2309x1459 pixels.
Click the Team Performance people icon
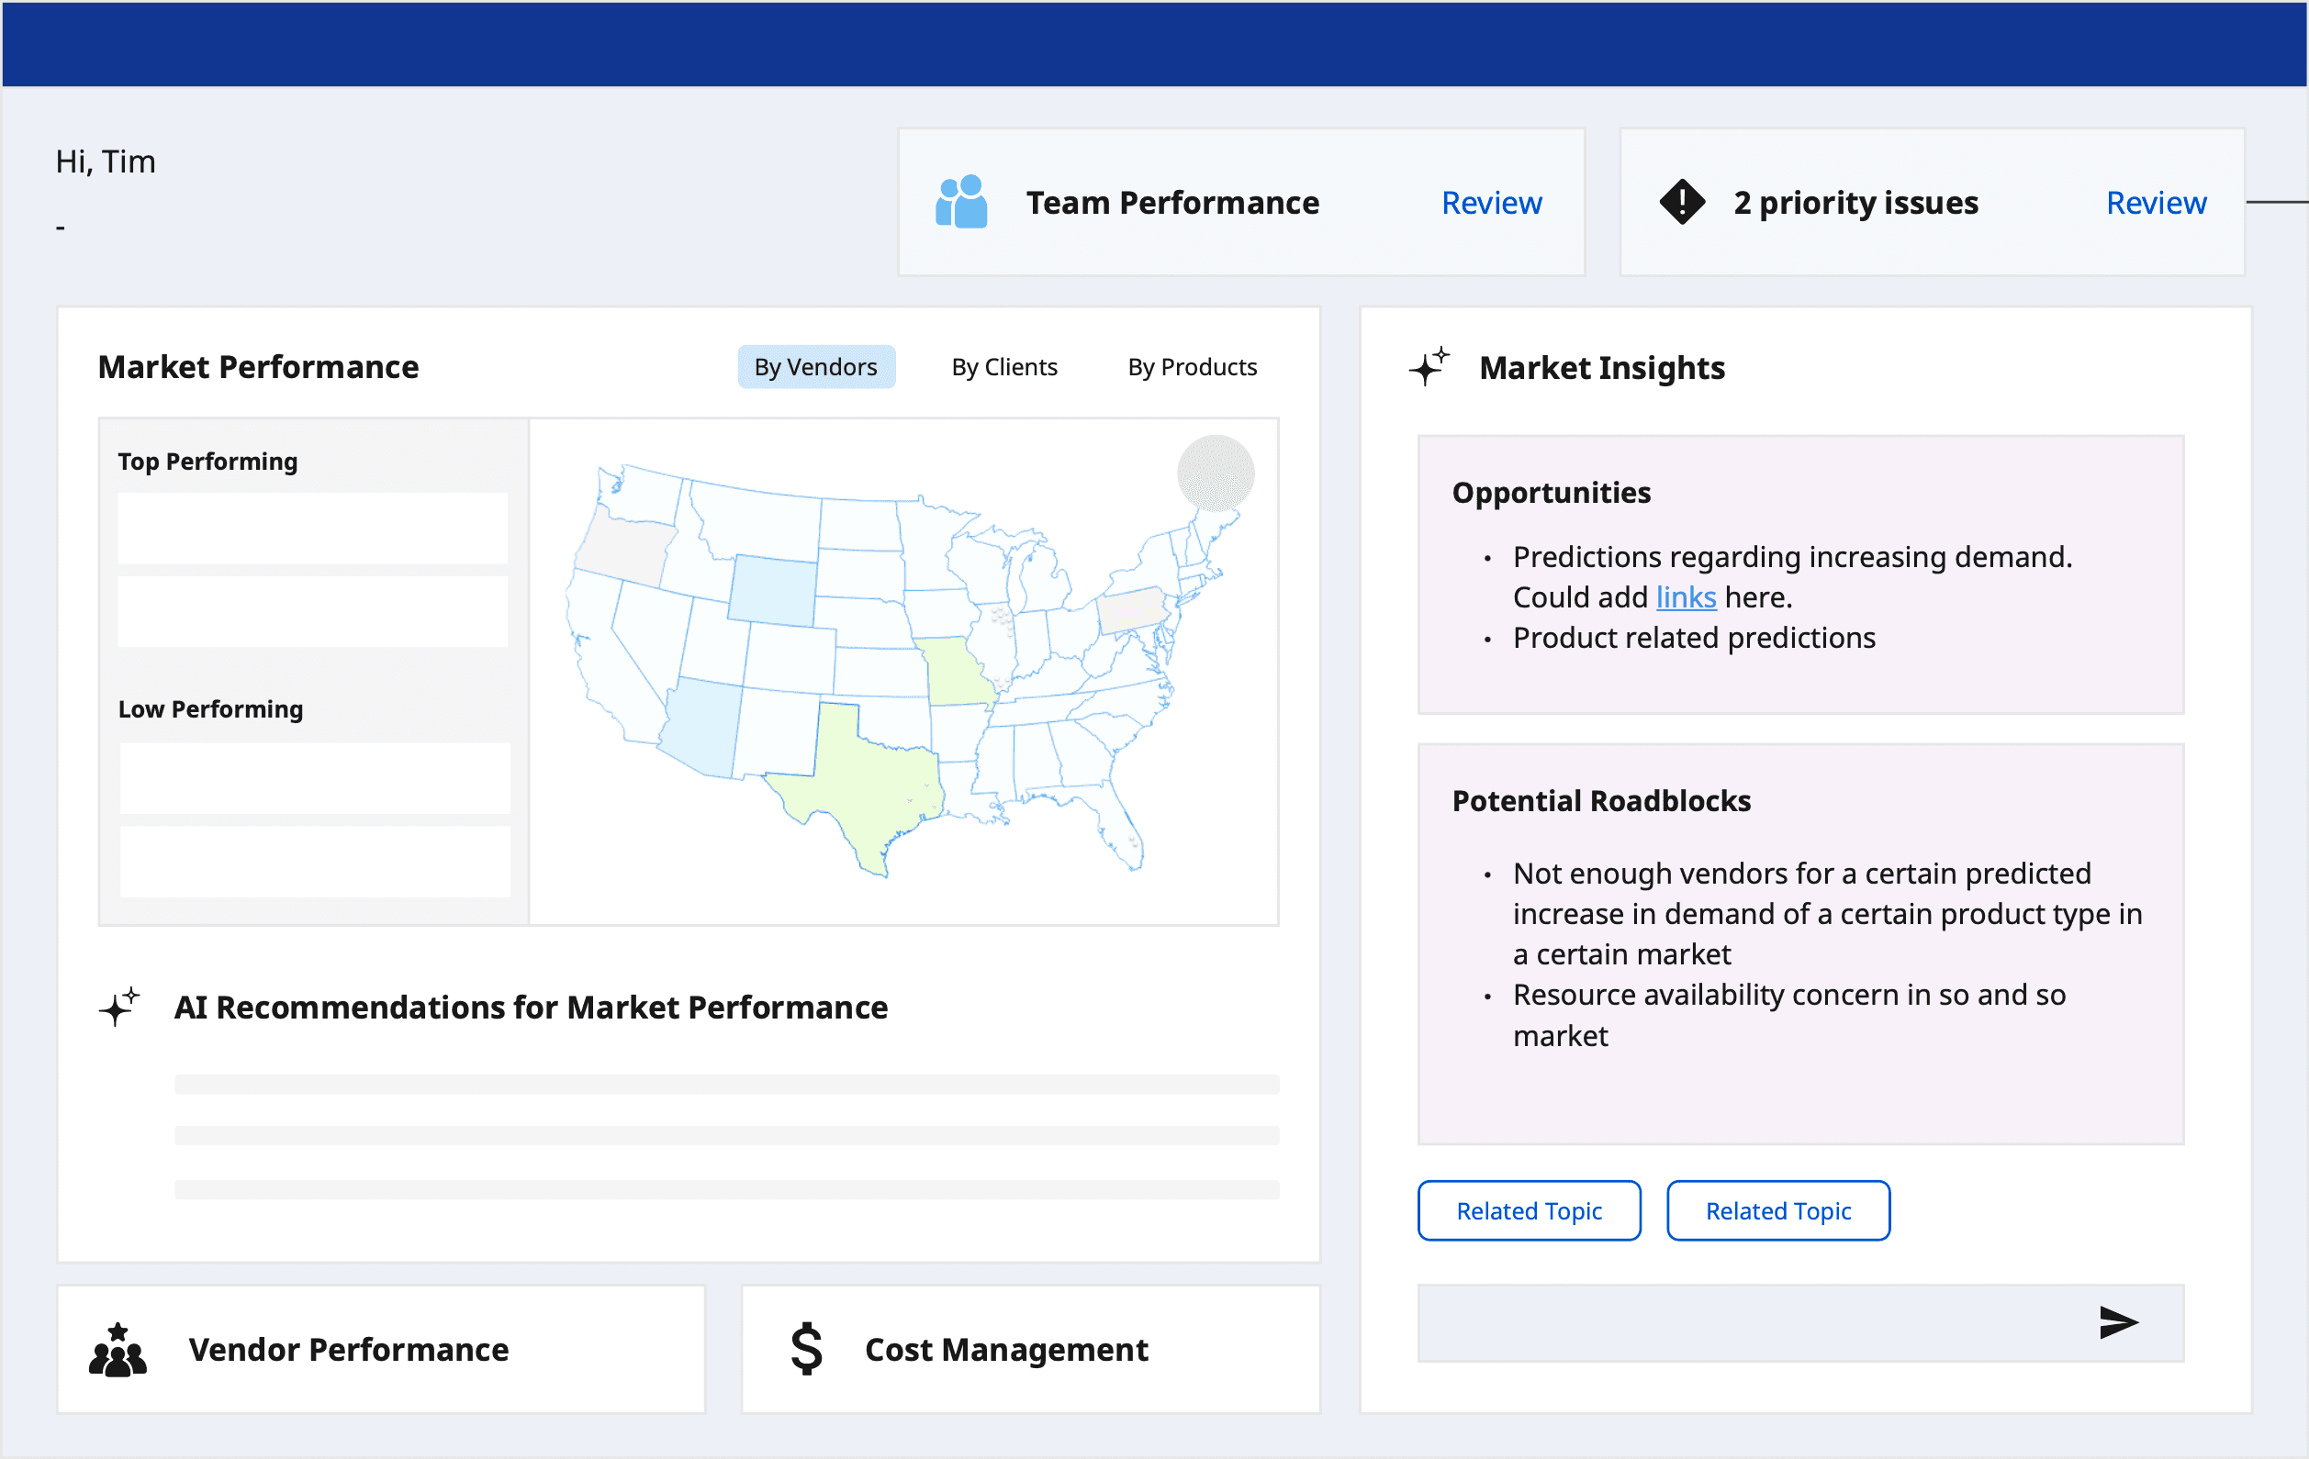[961, 202]
